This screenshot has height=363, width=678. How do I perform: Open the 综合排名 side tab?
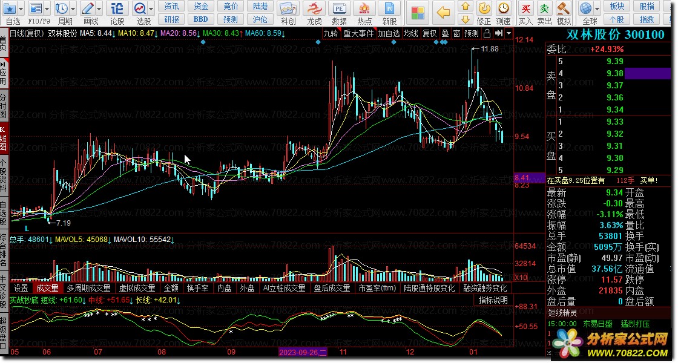pyautogui.click(x=3, y=250)
